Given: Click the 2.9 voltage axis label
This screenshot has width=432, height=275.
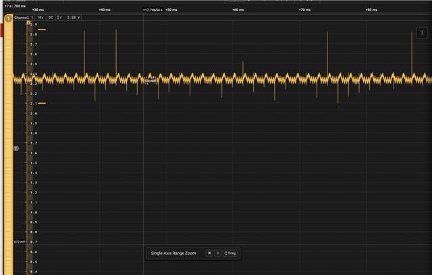Looking at the screenshot, I should [x=34, y=24].
